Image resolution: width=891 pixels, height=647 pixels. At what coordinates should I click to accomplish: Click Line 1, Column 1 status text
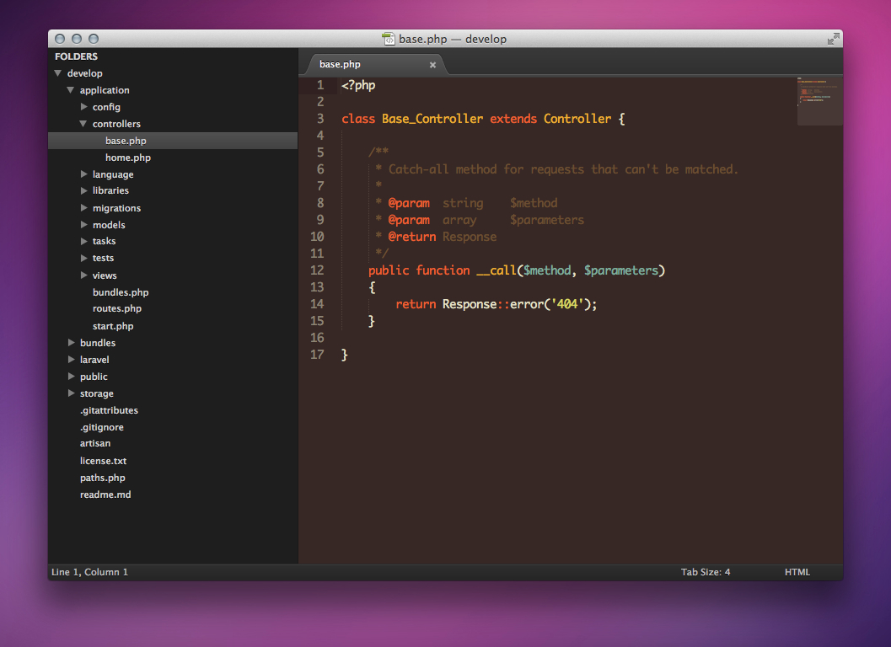(90, 572)
